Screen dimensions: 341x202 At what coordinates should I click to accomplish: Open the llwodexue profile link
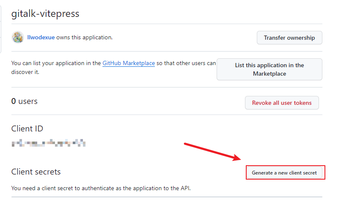coord(41,37)
